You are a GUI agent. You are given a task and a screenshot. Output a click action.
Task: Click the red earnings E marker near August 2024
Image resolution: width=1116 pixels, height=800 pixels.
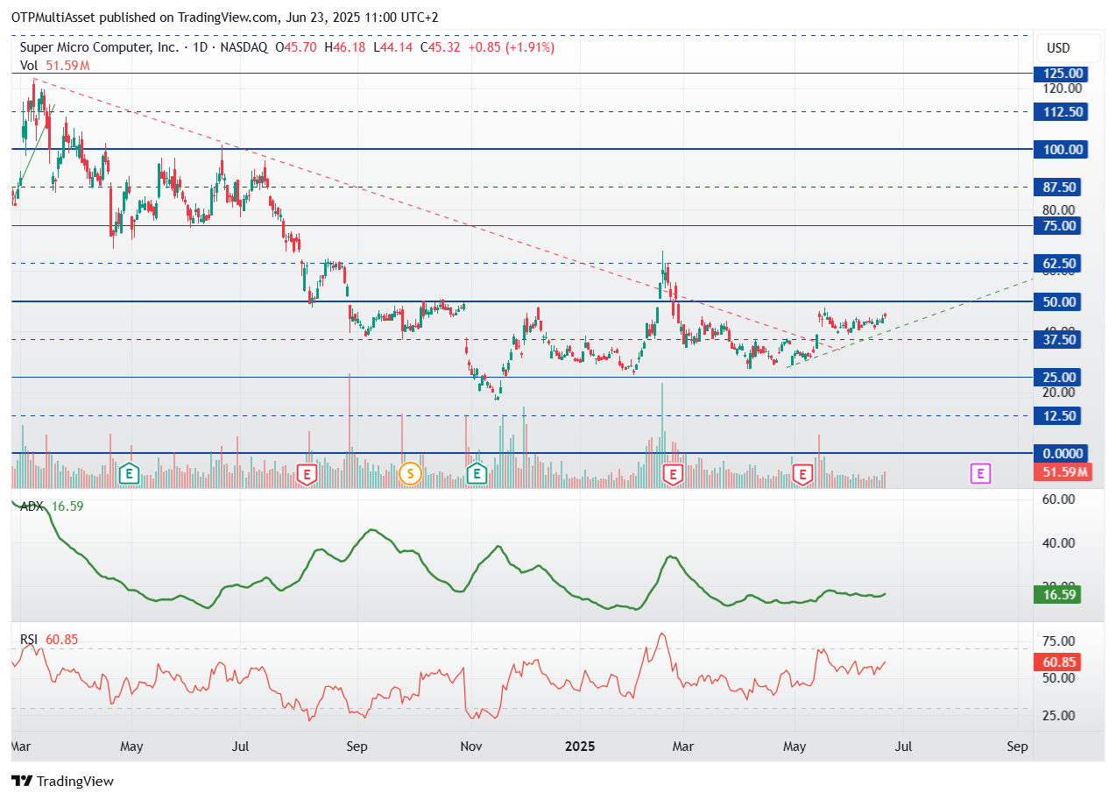click(x=307, y=474)
